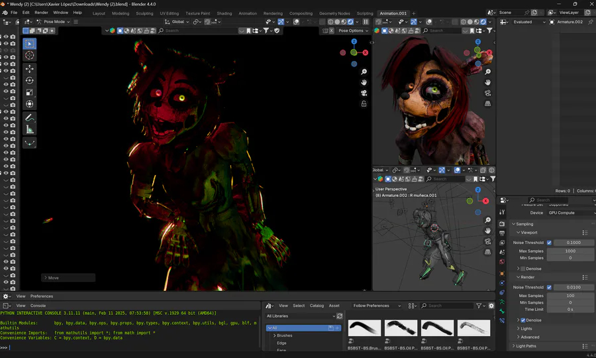The width and height of the screenshot is (596, 358).
Task: Toggle X mirror in pose header
Action: point(332,30)
